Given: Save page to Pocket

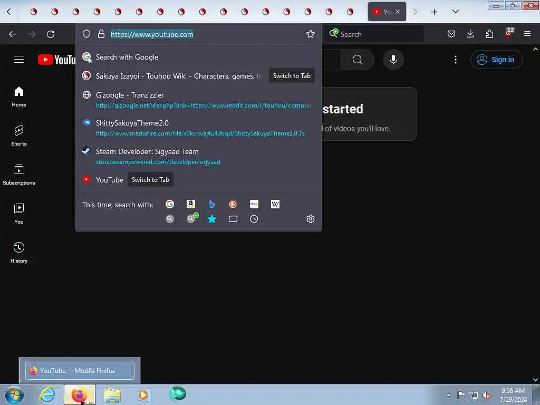Looking at the screenshot, I should (451, 34).
